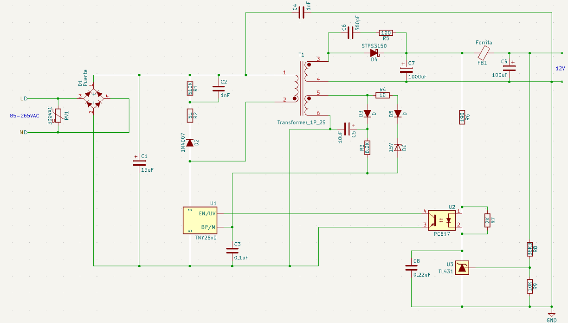This screenshot has width=568, height=323.
Task: Select resistor R1 510K
Action: coord(190,88)
